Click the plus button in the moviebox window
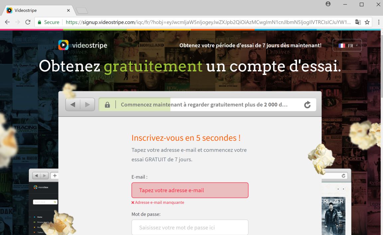The image size is (383, 235). pos(55,176)
